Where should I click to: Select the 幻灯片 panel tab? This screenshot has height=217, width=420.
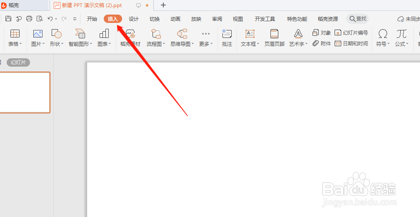tap(18, 62)
